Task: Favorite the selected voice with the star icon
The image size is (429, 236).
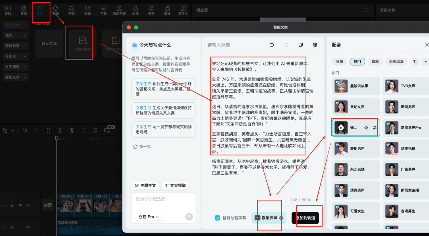Action: coord(366,128)
